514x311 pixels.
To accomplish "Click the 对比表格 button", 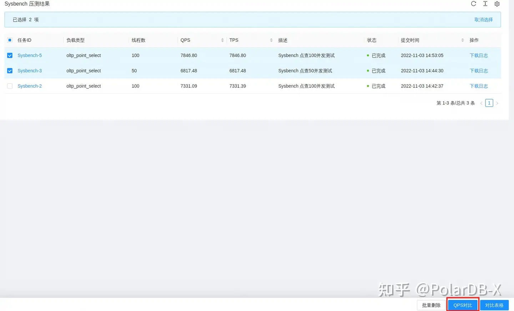I will click(x=494, y=305).
